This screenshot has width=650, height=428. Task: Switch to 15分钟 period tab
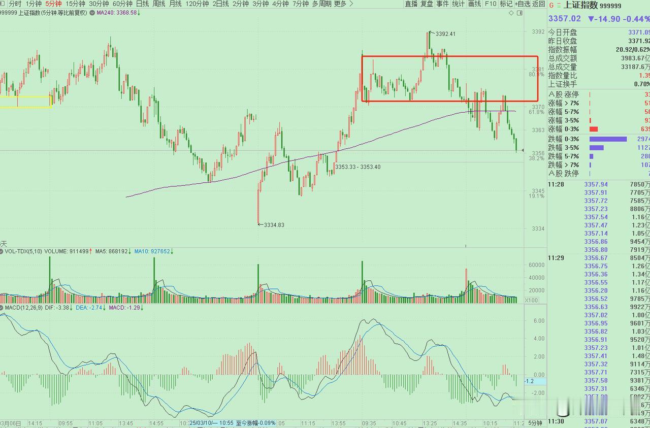pos(75,4)
